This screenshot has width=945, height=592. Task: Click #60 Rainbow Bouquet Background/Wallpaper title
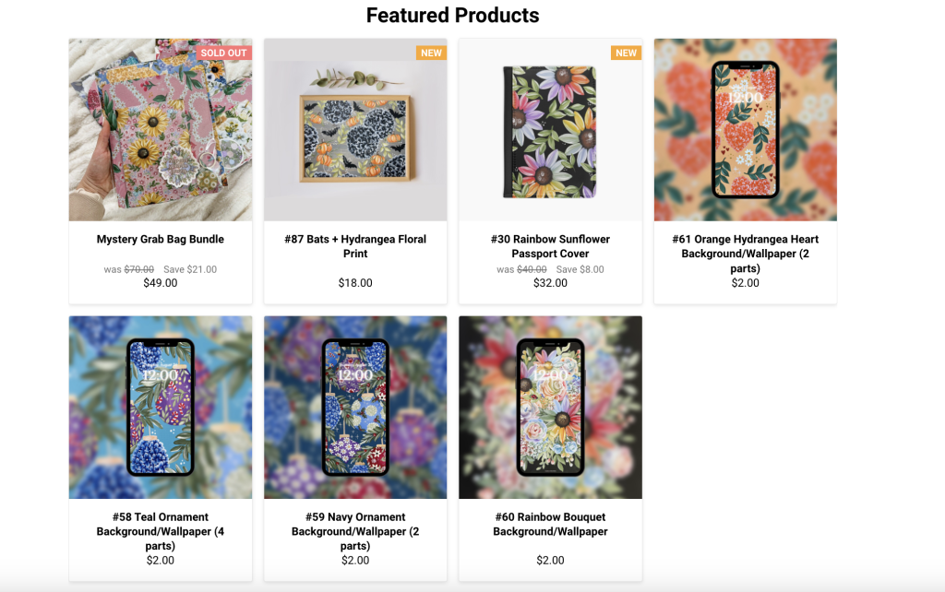pyautogui.click(x=550, y=524)
